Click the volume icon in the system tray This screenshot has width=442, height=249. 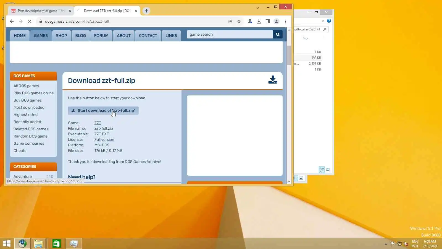pyautogui.click(x=406, y=244)
